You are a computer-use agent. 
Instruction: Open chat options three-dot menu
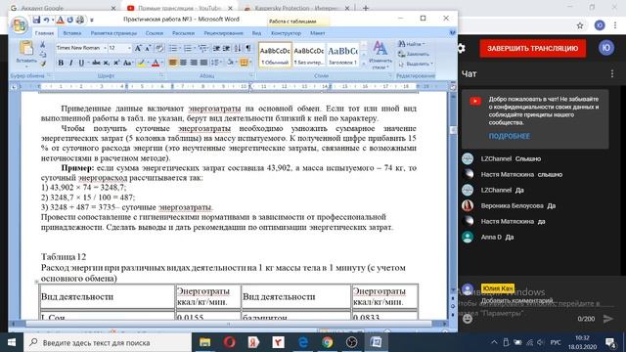click(612, 74)
